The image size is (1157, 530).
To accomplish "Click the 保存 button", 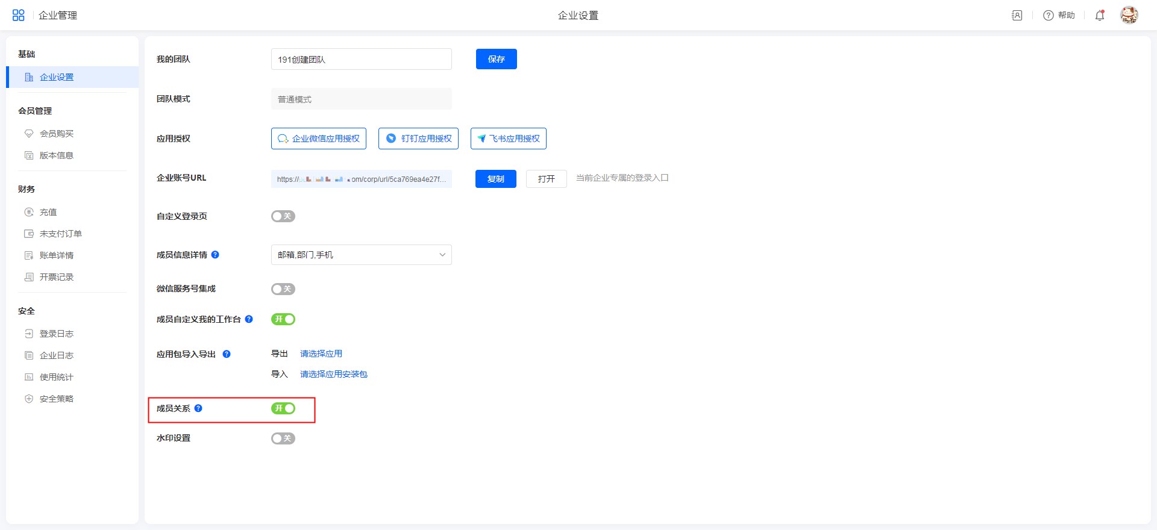I will [496, 59].
